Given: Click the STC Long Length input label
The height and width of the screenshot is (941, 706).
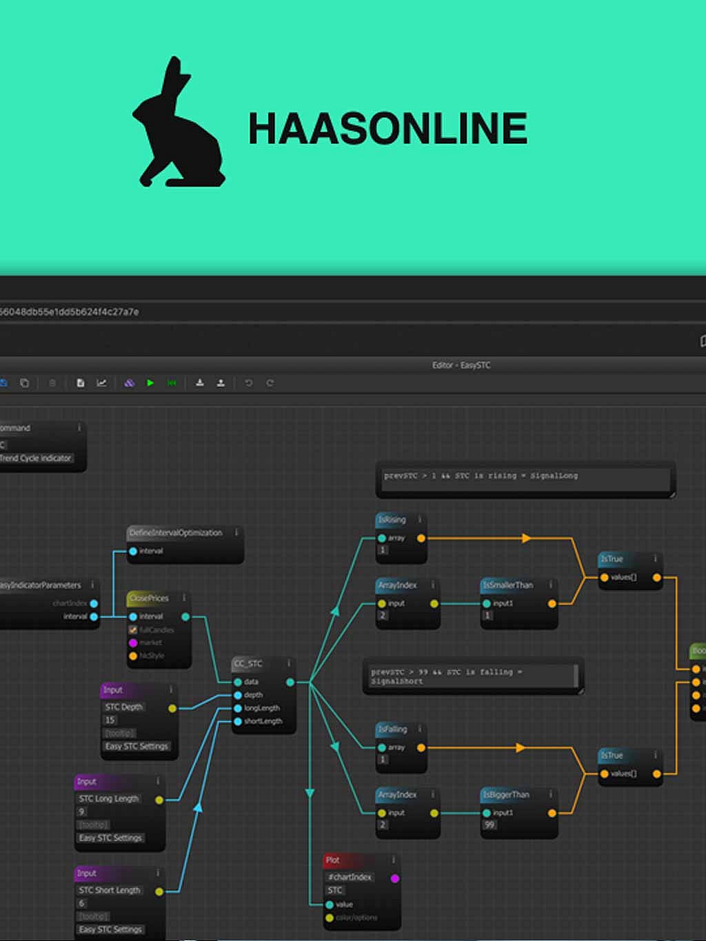Looking at the screenshot, I should [x=109, y=798].
